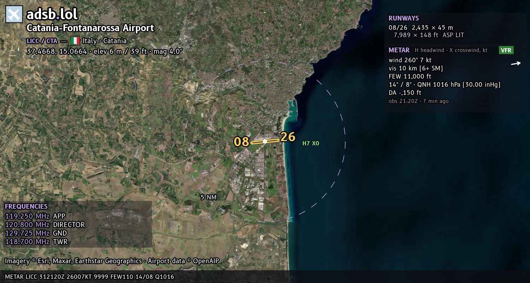Click the green H7 X0 wind component label
Viewport: 530px width, 283px height.
coord(311,144)
